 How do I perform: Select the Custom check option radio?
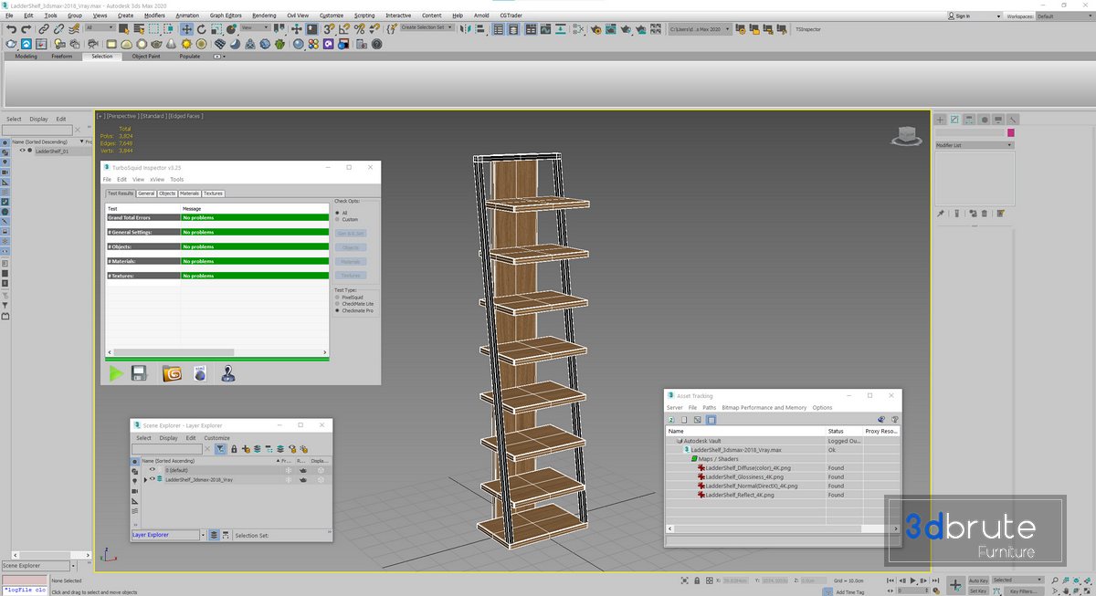point(338,220)
